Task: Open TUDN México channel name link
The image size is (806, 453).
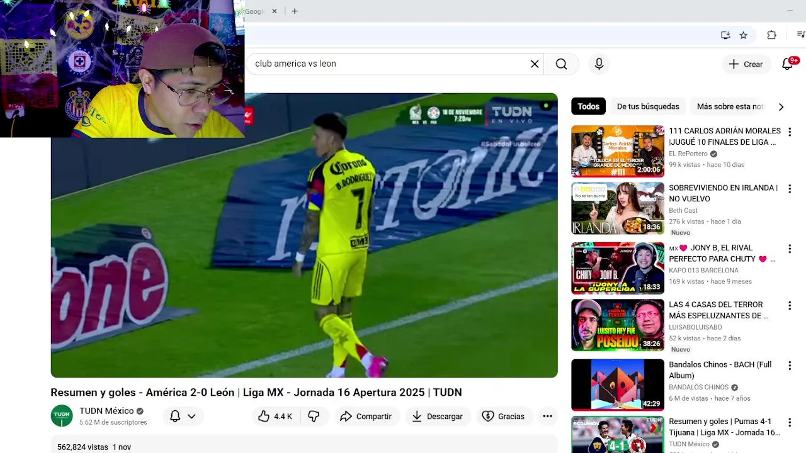Action: tap(106, 411)
